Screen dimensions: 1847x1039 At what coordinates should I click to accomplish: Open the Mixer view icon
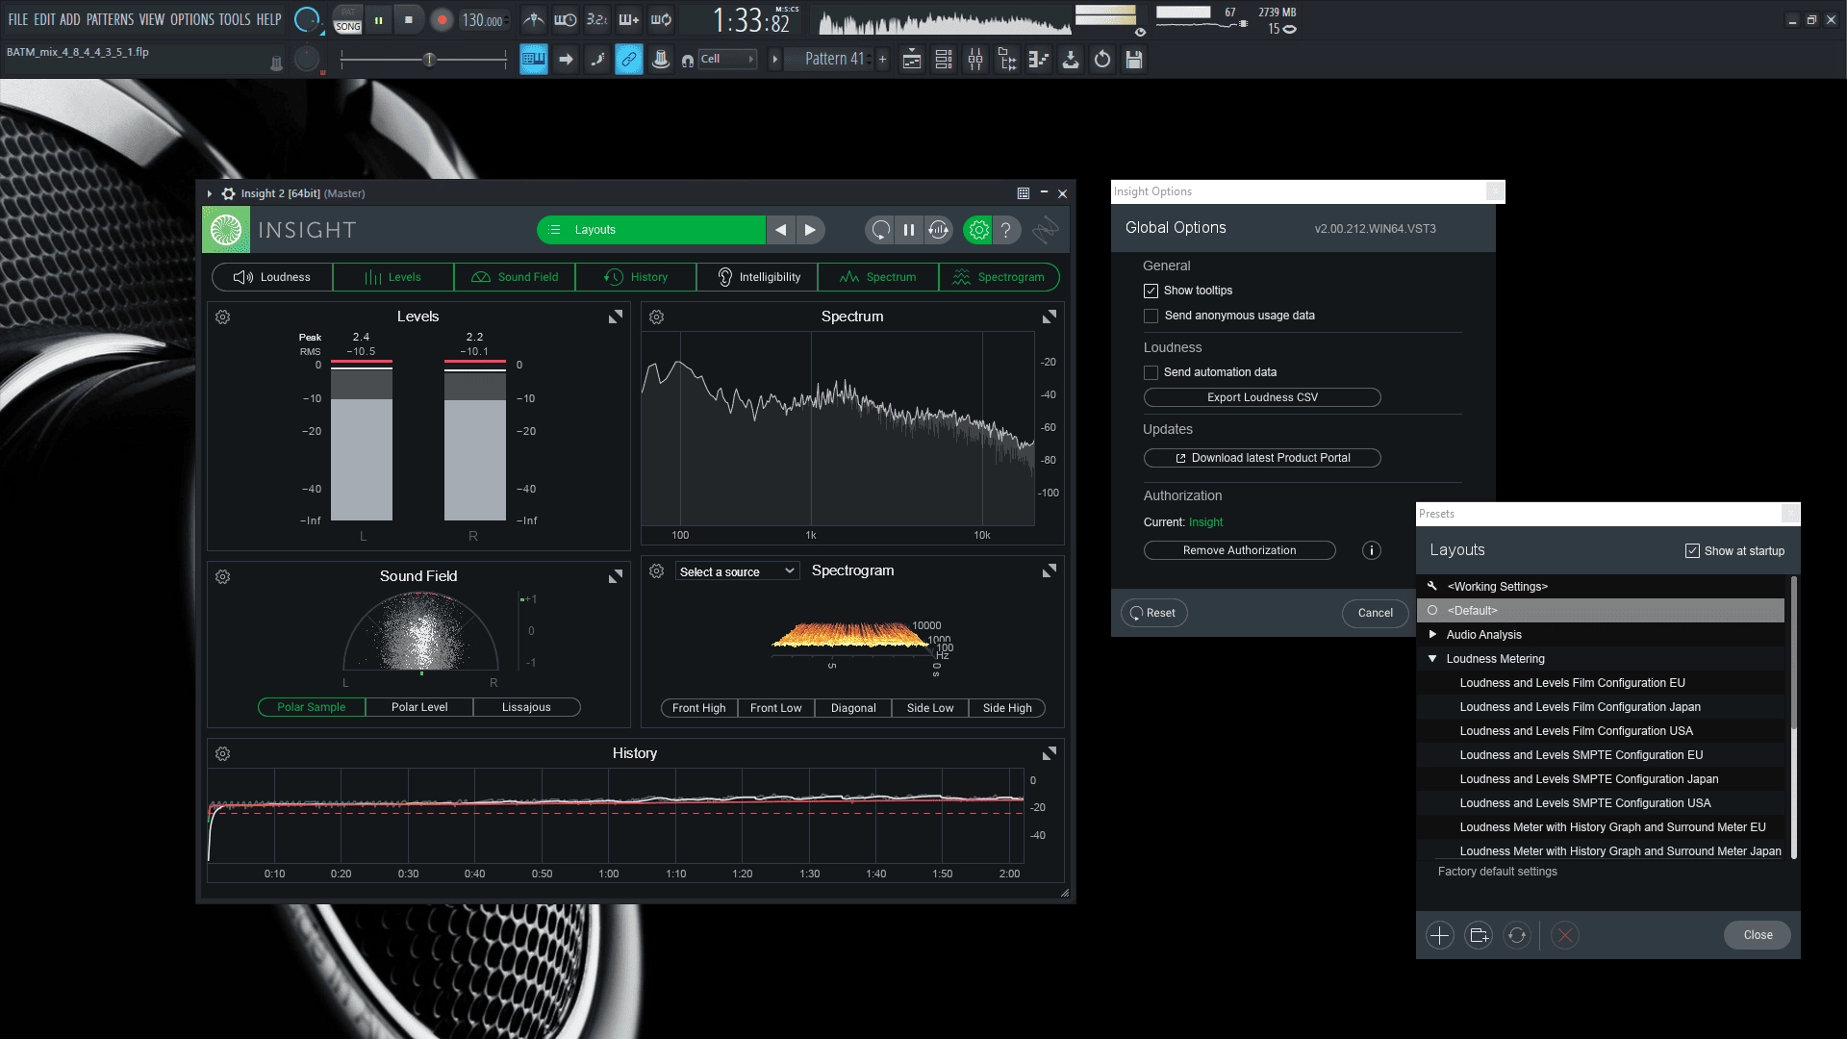(x=975, y=60)
